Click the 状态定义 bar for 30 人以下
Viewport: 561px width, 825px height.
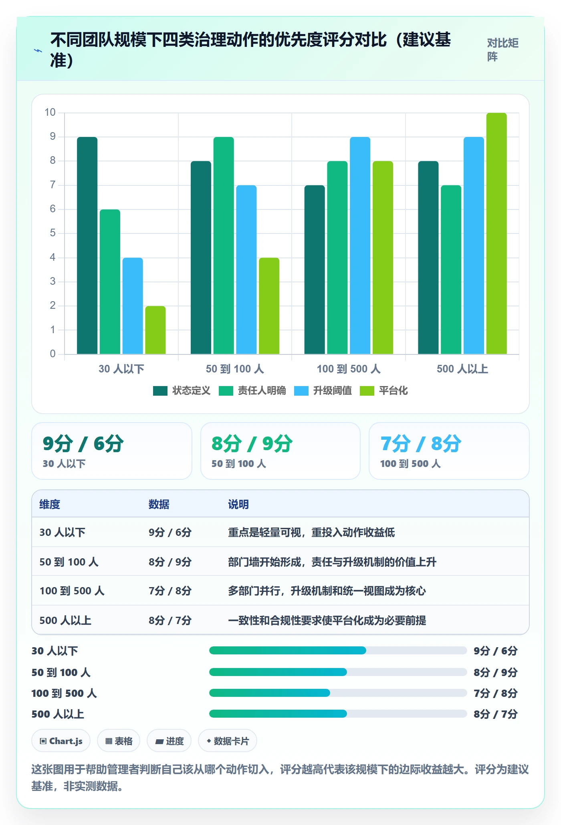(x=87, y=245)
